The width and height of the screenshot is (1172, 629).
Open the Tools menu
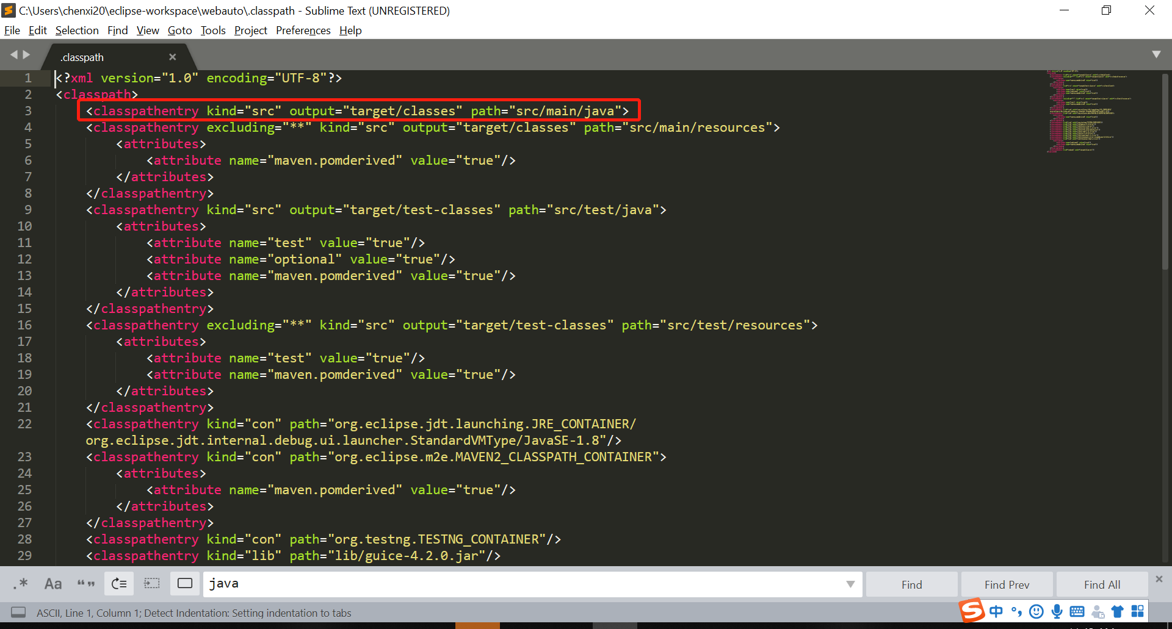pos(213,31)
